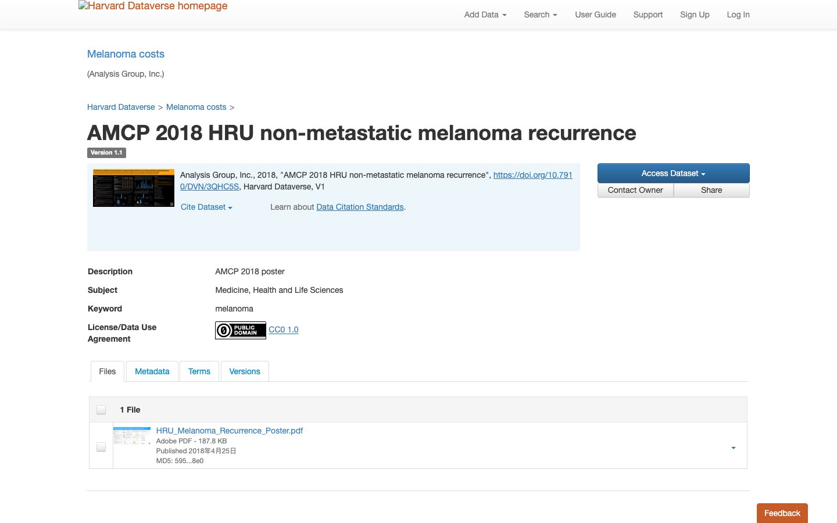This screenshot has width=837, height=523.
Task: Go to Support in the navbar
Action: point(648,15)
